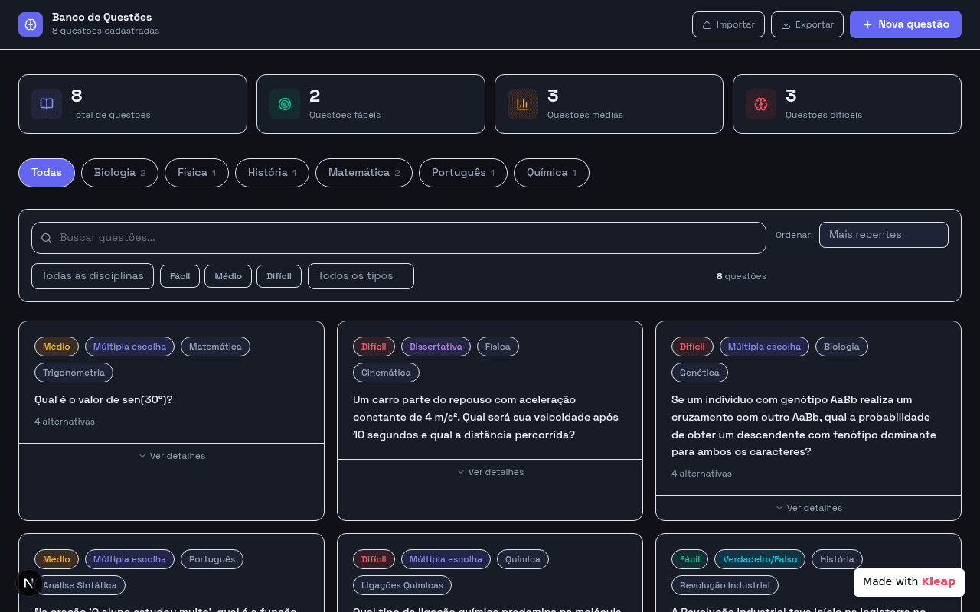This screenshot has width=980, height=612.
Task: Switch to the Física tab
Action: (x=197, y=173)
